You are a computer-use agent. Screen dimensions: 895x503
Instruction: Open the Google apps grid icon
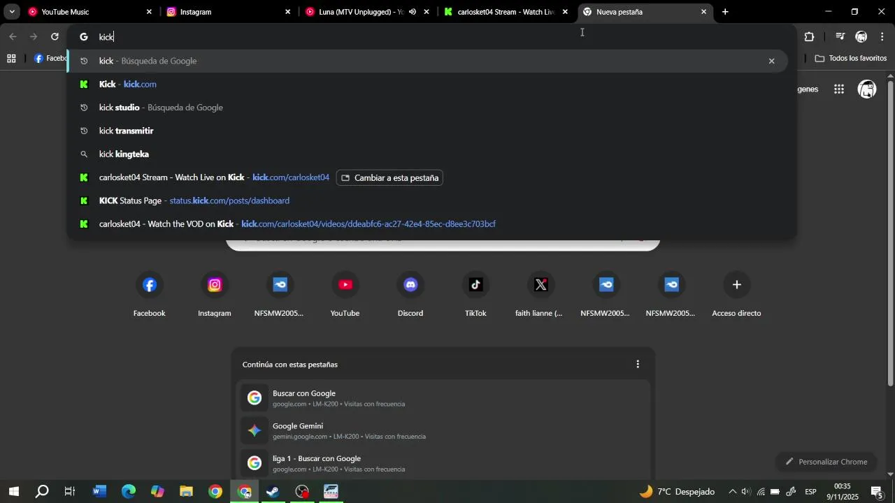839,89
